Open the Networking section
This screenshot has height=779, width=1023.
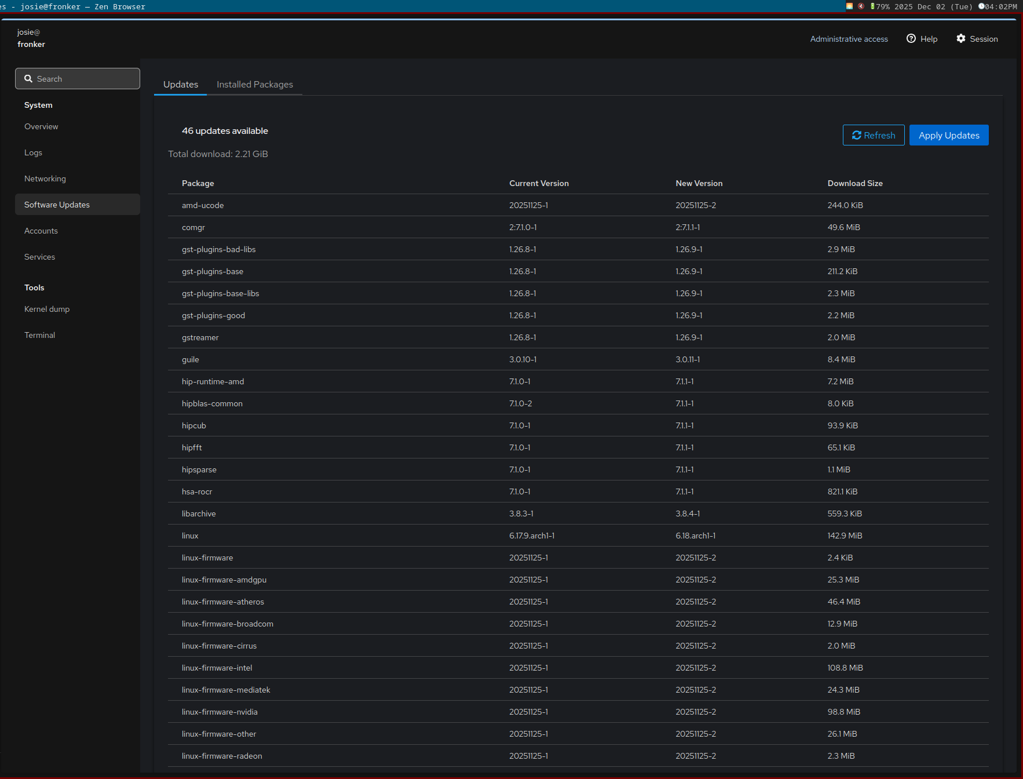point(45,179)
